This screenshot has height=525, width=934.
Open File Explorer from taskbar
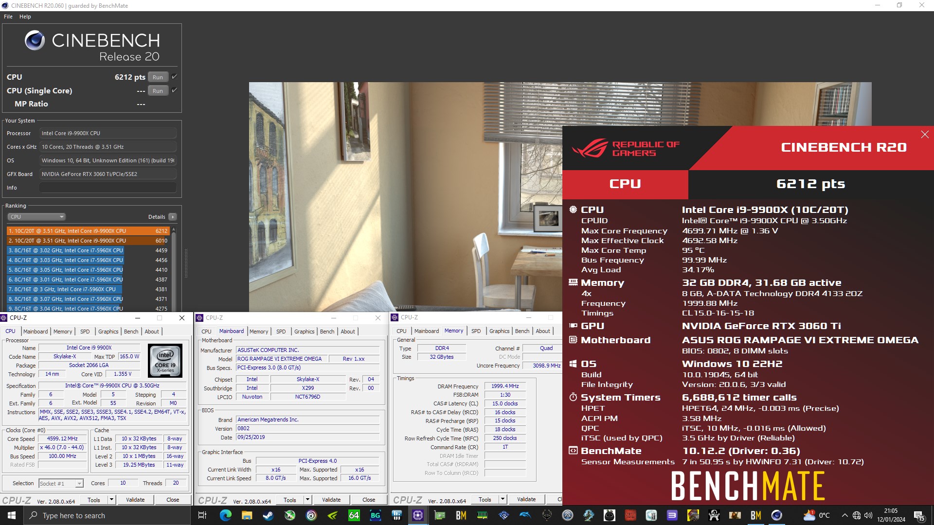[x=247, y=515]
